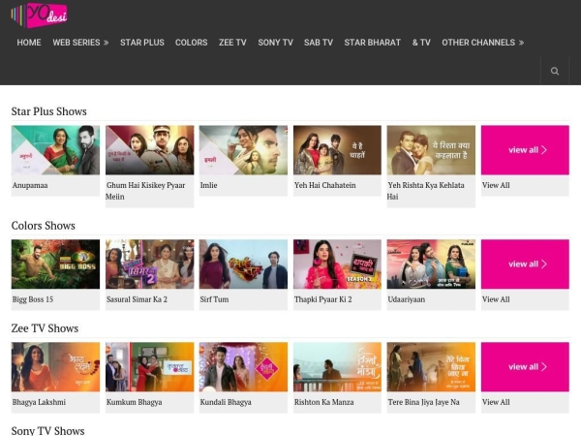Image resolution: width=581 pixels, height=436 pixels.
Task: Go to the HOME menu item
Action: point(29,43)
